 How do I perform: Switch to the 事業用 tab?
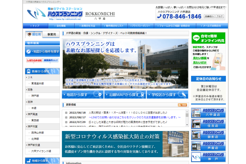(x=51, y=35)
